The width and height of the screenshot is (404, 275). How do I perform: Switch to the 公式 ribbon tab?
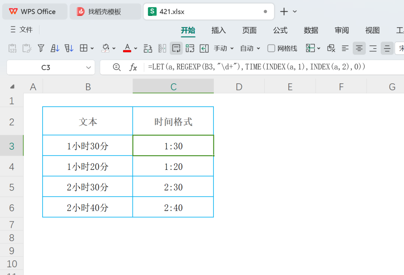click(x=280, y=30)
